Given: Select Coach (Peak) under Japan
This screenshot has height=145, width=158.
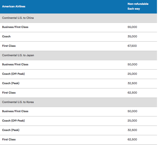Looking at the screenshot, I should click(x=11, y=83).
